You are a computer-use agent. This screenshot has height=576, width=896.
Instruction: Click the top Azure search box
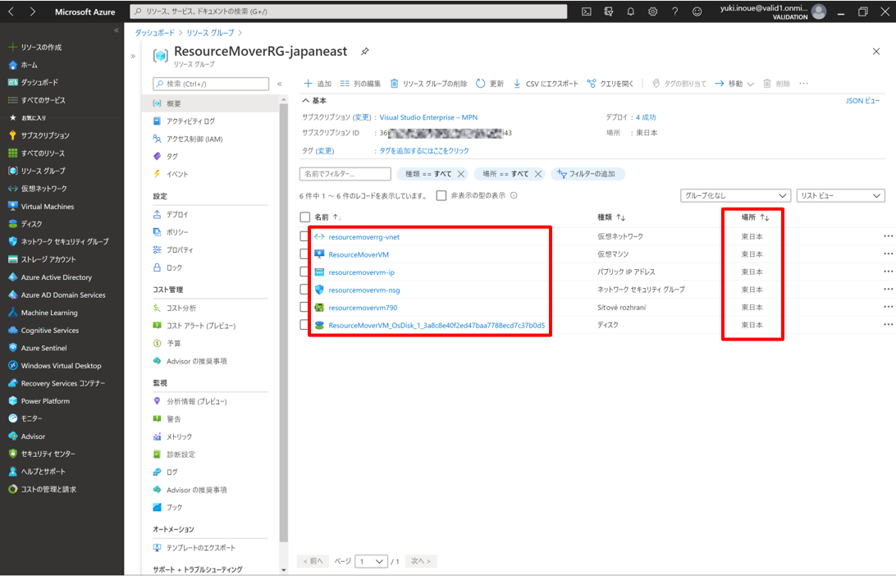click(349, 11)
